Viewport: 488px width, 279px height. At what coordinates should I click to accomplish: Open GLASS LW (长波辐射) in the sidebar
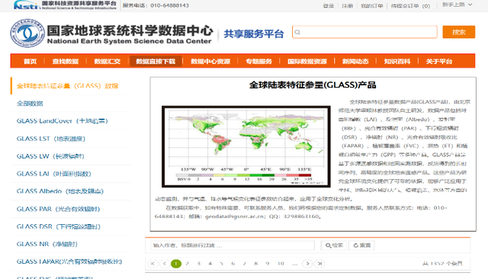50,156
